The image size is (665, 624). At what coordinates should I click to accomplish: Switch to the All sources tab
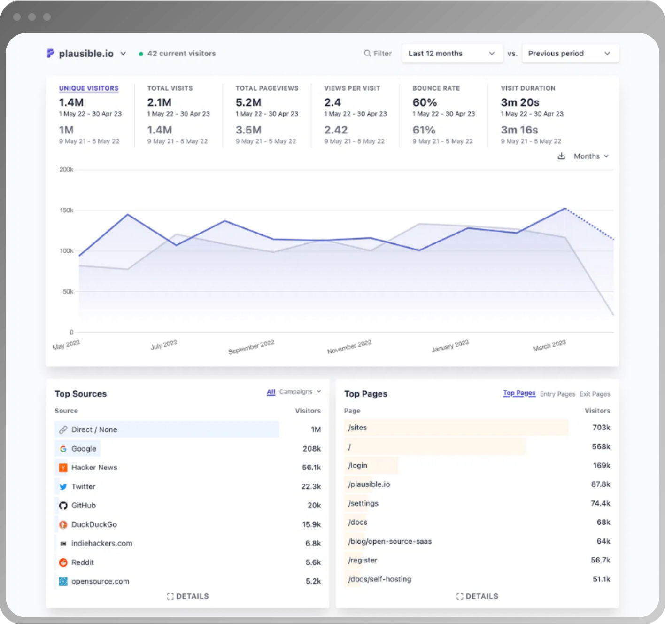click(x=271, y=392)
